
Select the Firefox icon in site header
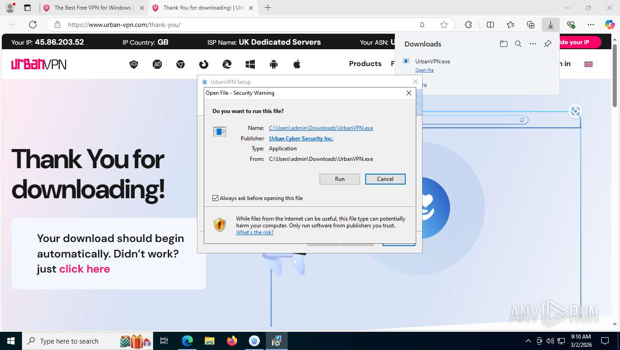pos(204,64)
